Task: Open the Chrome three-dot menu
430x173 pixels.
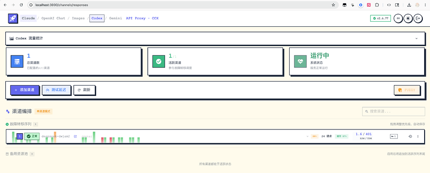Action: (x=425, y=5)
